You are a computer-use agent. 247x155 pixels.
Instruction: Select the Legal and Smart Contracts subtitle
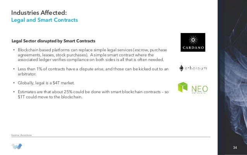tap(45, 20)
